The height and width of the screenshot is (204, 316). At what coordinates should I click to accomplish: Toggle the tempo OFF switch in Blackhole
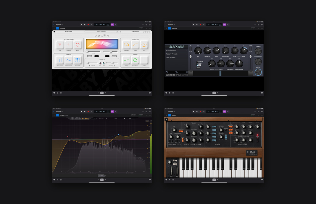click(x=199, y=65)
